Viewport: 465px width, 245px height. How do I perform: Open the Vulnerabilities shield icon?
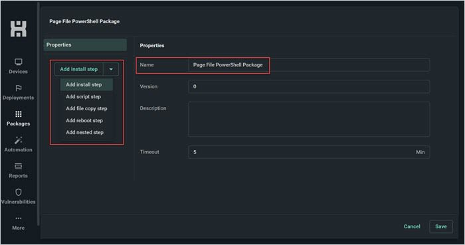coord(19,193)
